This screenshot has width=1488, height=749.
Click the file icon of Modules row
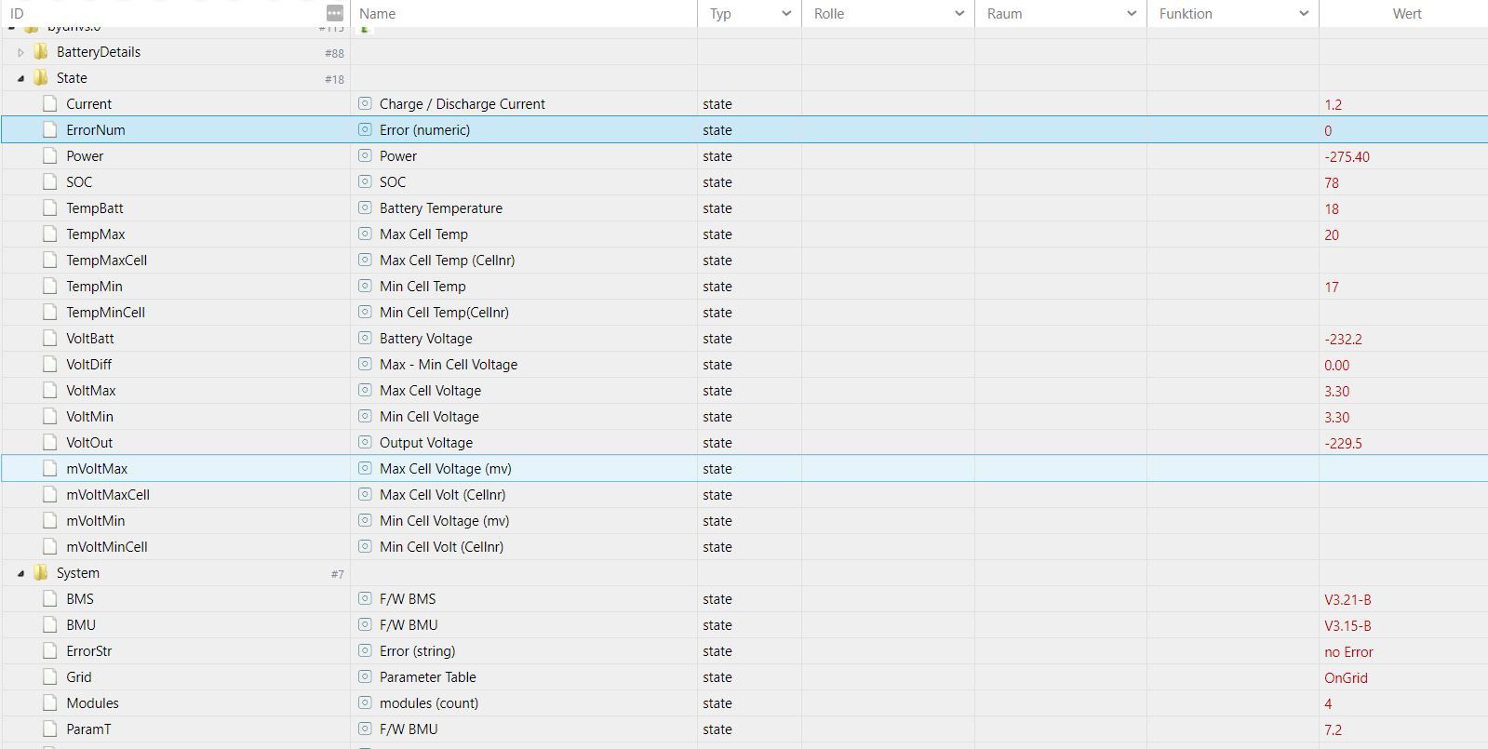click(50, 703)
